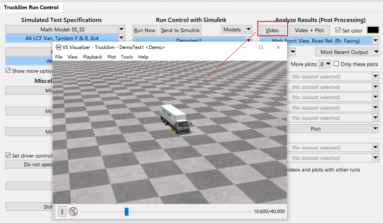Toggle the muted sound icon in VS Visualizer
The width and height of the screenshot is (383, 223).
[73, 211]
